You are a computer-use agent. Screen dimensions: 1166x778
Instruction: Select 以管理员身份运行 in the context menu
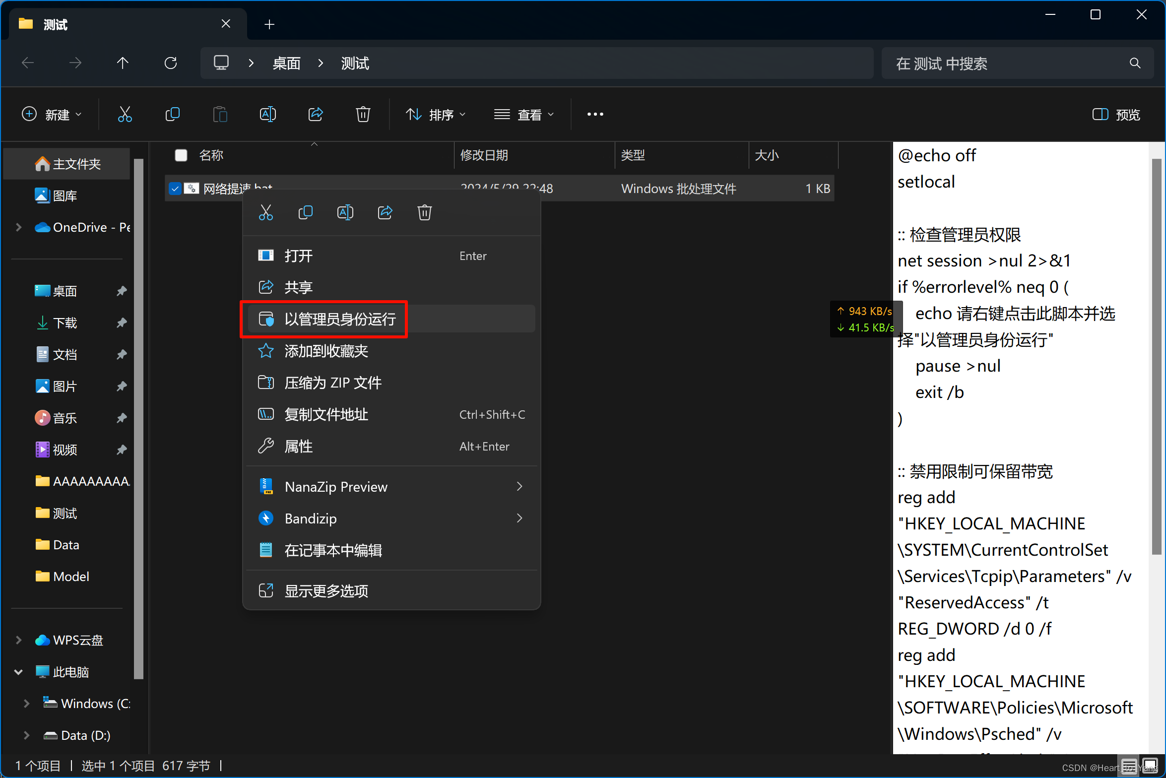(x=340, y=319)
